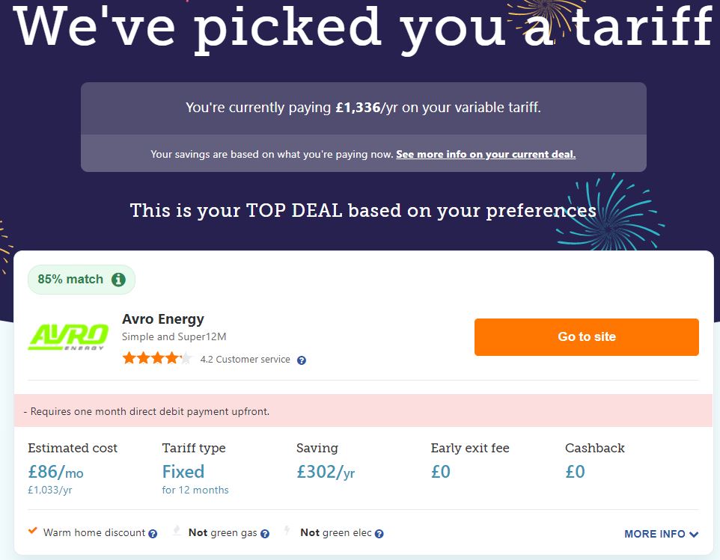Click the Warm home discount help icon
This screenshot has width=720, height=560.
(x=153, y=534)
